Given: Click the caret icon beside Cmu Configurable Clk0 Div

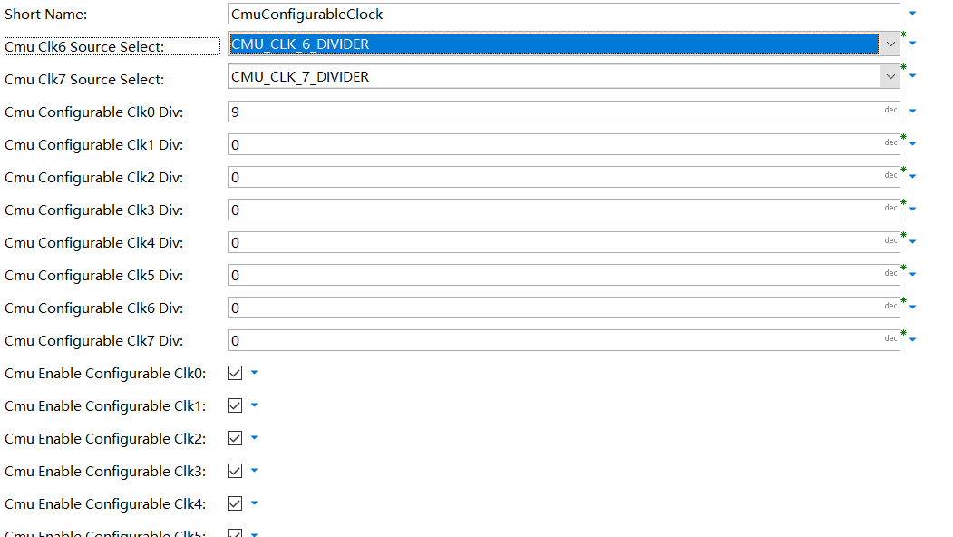Looking at the screenshot, I should pos(912,111).
